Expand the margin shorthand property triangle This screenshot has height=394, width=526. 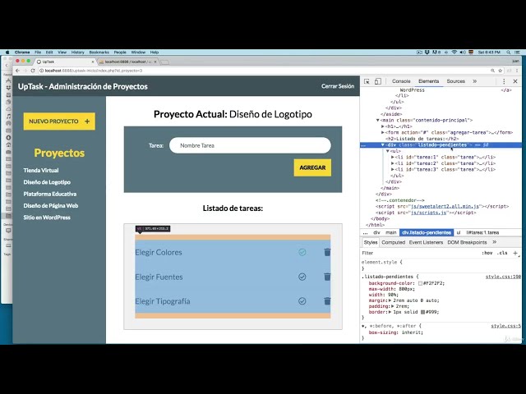click(x=390, y=300)
